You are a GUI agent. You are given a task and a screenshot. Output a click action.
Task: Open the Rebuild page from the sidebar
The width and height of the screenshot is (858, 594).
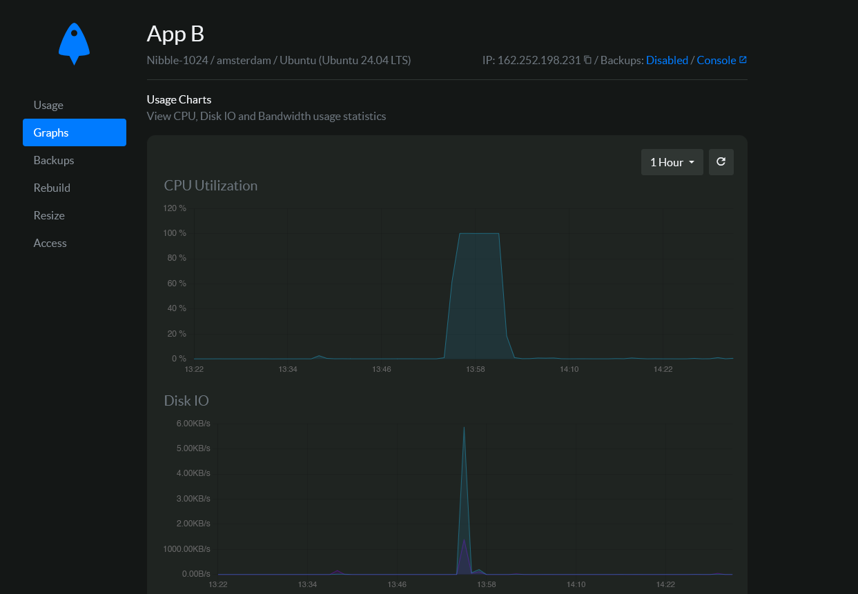click(x=52, y=188)
